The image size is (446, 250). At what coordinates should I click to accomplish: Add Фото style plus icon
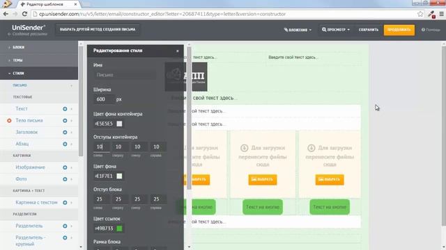[x=65, y=179]
